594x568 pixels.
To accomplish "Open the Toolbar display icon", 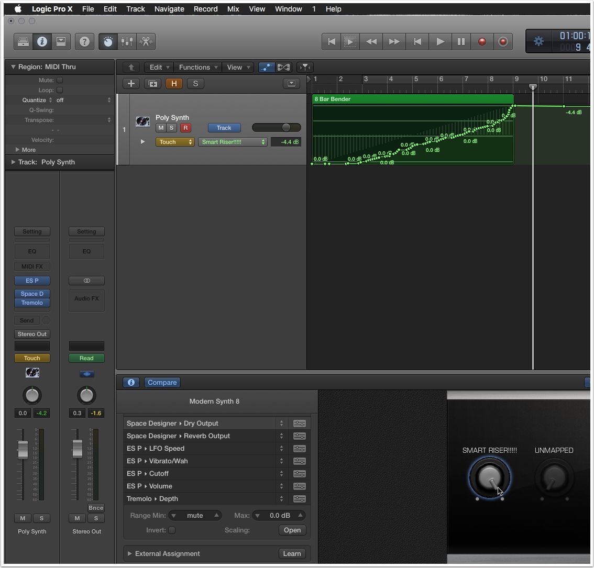I will [x=61, y=42].
